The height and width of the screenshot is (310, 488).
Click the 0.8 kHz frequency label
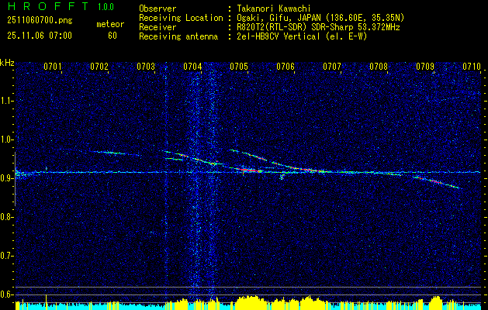click(x=5, y=217)
